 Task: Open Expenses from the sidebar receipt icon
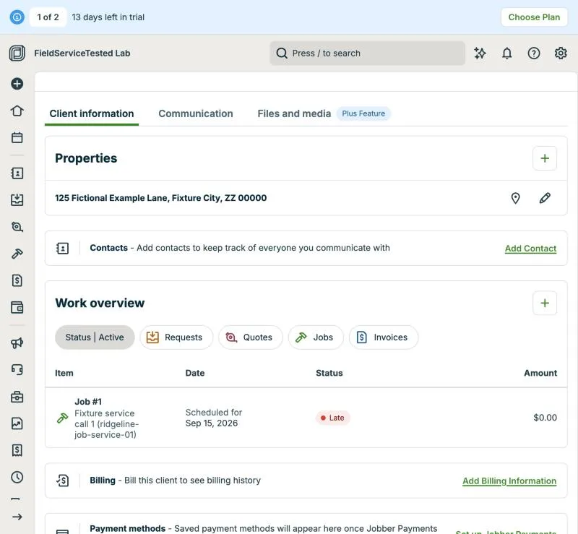tap(17, 450)
